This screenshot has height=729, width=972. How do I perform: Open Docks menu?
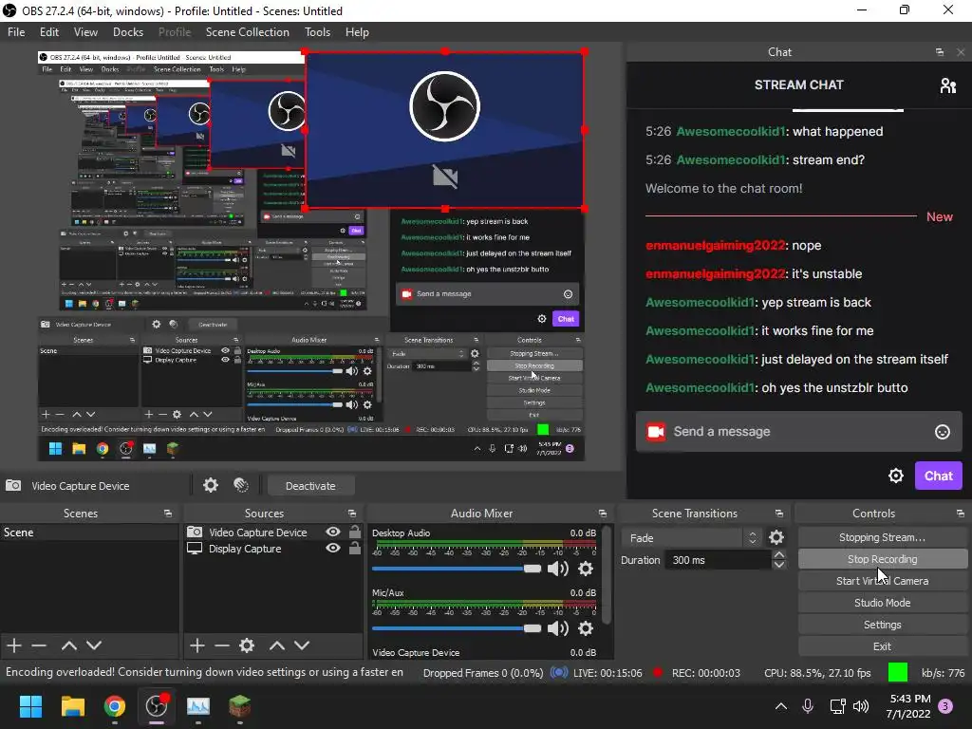128,32
